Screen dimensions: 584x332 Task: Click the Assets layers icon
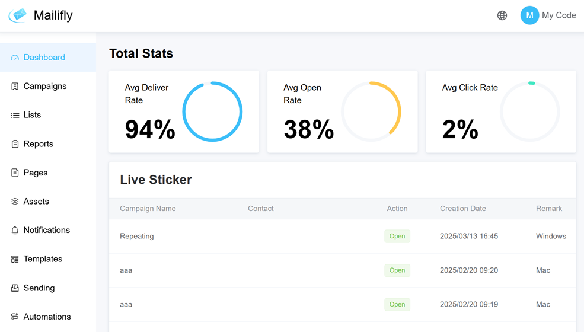(15, 202)
